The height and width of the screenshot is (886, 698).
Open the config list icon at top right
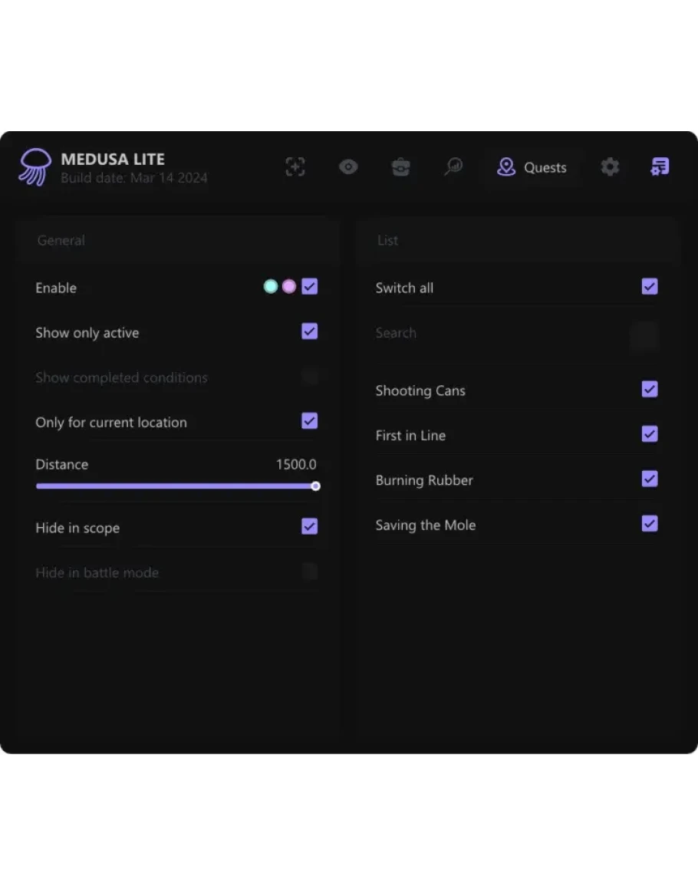pos(660,167)
